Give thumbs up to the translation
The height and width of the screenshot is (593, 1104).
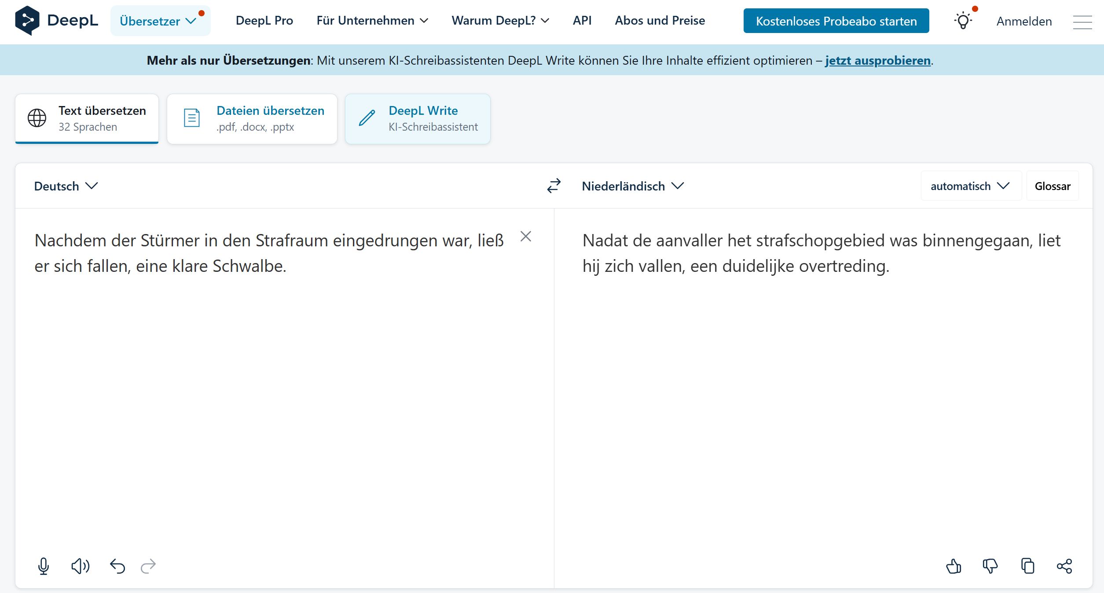[x=954, y=566]
